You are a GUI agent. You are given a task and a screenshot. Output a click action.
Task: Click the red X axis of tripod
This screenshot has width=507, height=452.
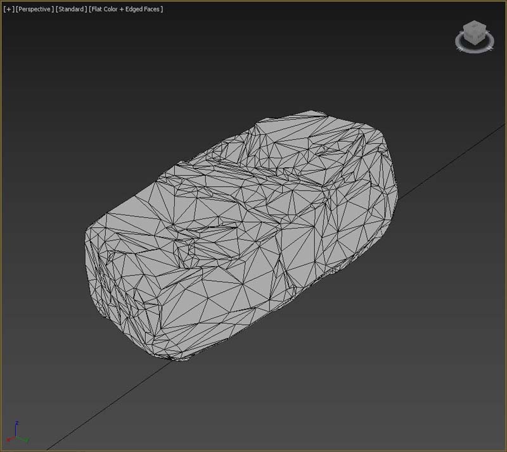pyautogui.click(x=9, y=439)
